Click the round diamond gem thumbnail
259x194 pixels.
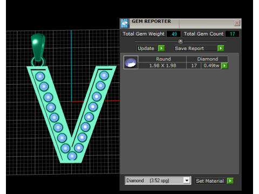tap(131, 63)
